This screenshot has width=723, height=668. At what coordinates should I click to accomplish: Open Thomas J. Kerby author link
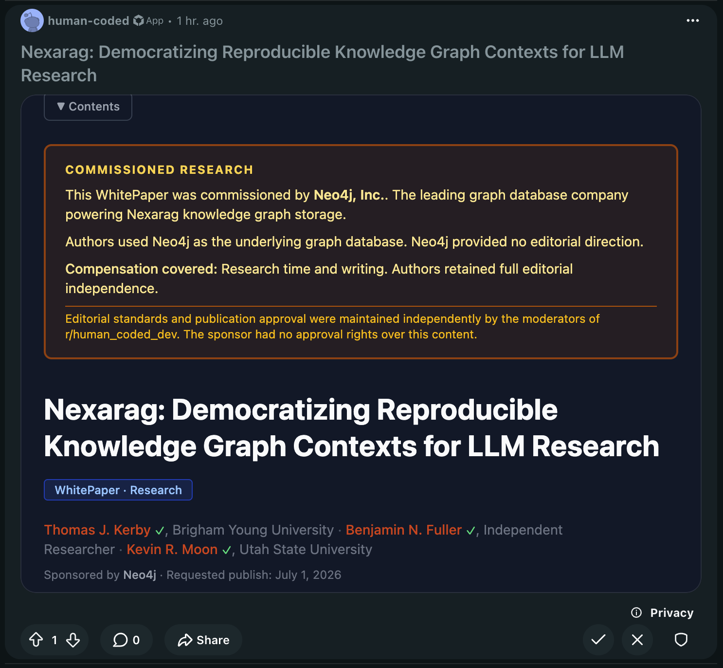(x=97, y=530)
